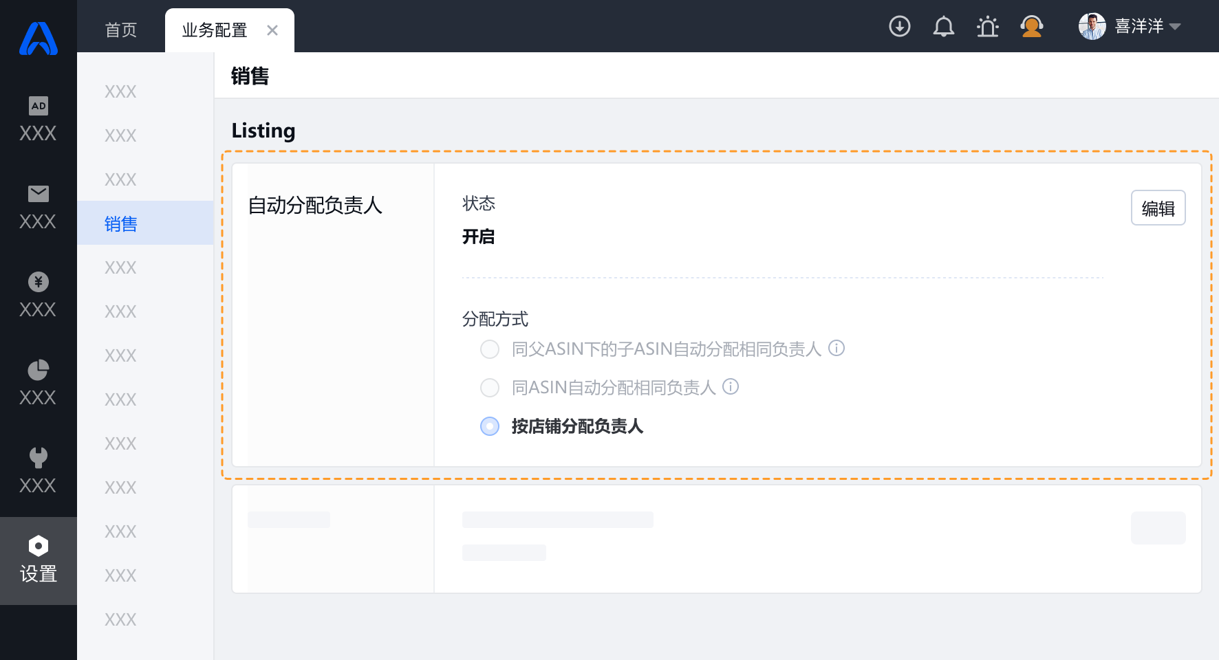Click the 编辑 button
The image size is (1219, 660).
coord(1158,208)
